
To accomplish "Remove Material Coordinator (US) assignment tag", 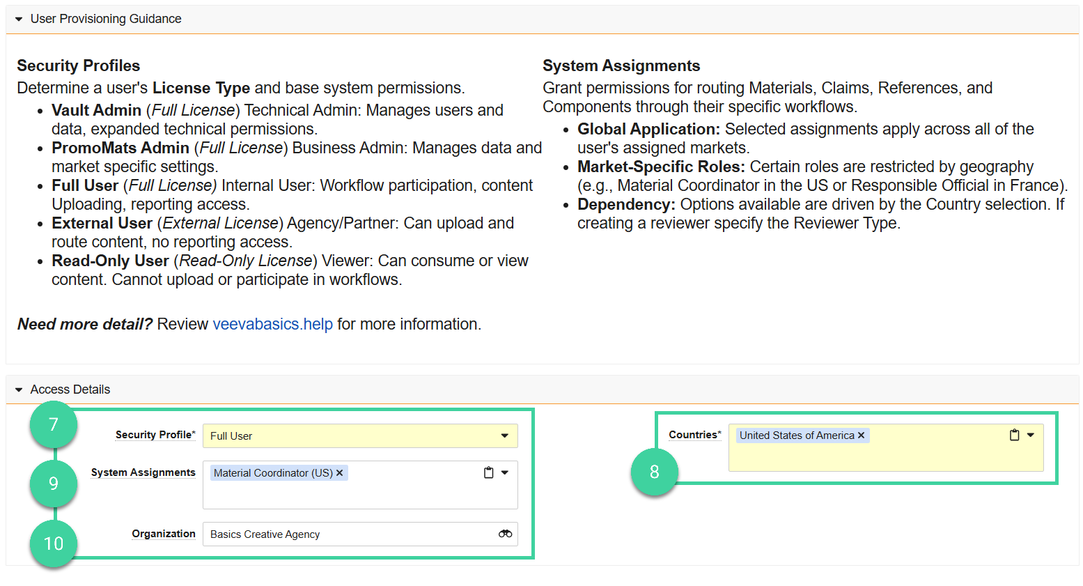I will pyautogui.click(x=340, y=472).
